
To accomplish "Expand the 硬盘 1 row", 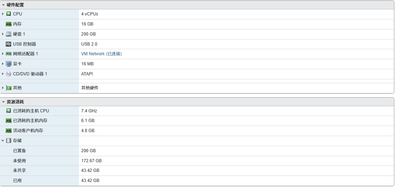I will [x=3, y=34].
